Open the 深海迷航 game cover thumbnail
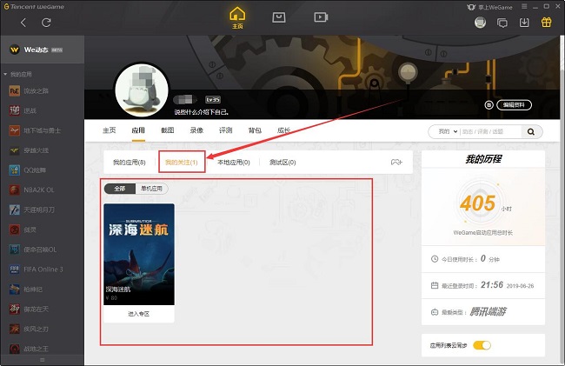This screenshot has width=565, height=366. (x=139, y=253)
